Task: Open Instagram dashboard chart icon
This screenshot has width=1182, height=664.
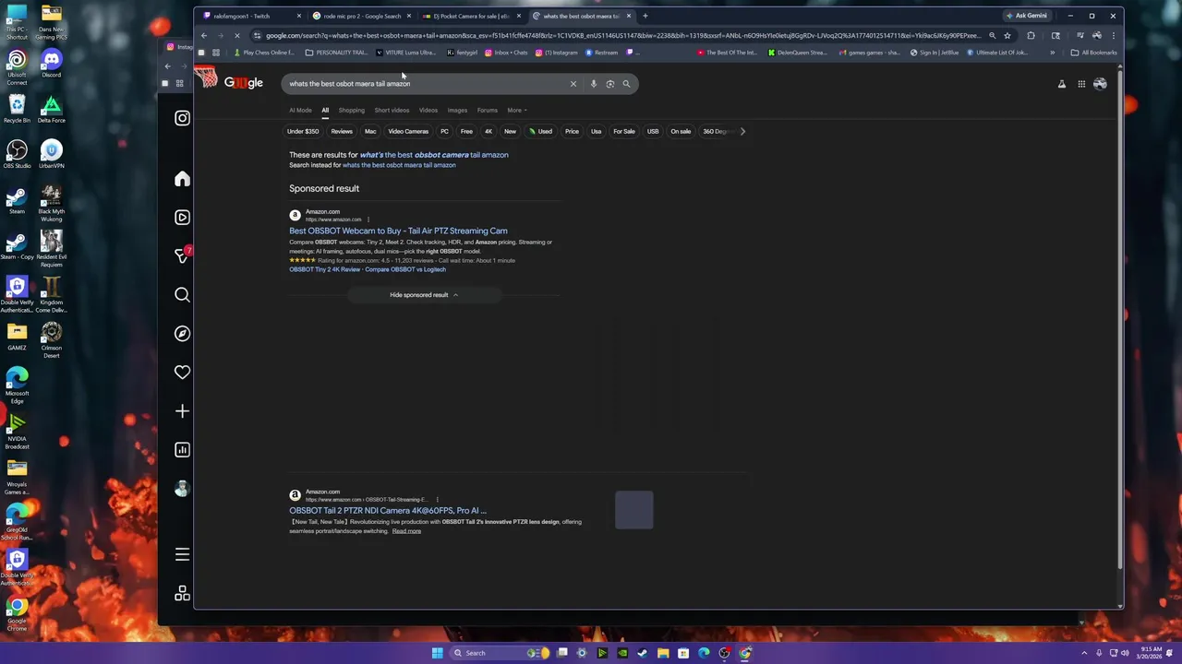Action: click(x=182, y=450)
